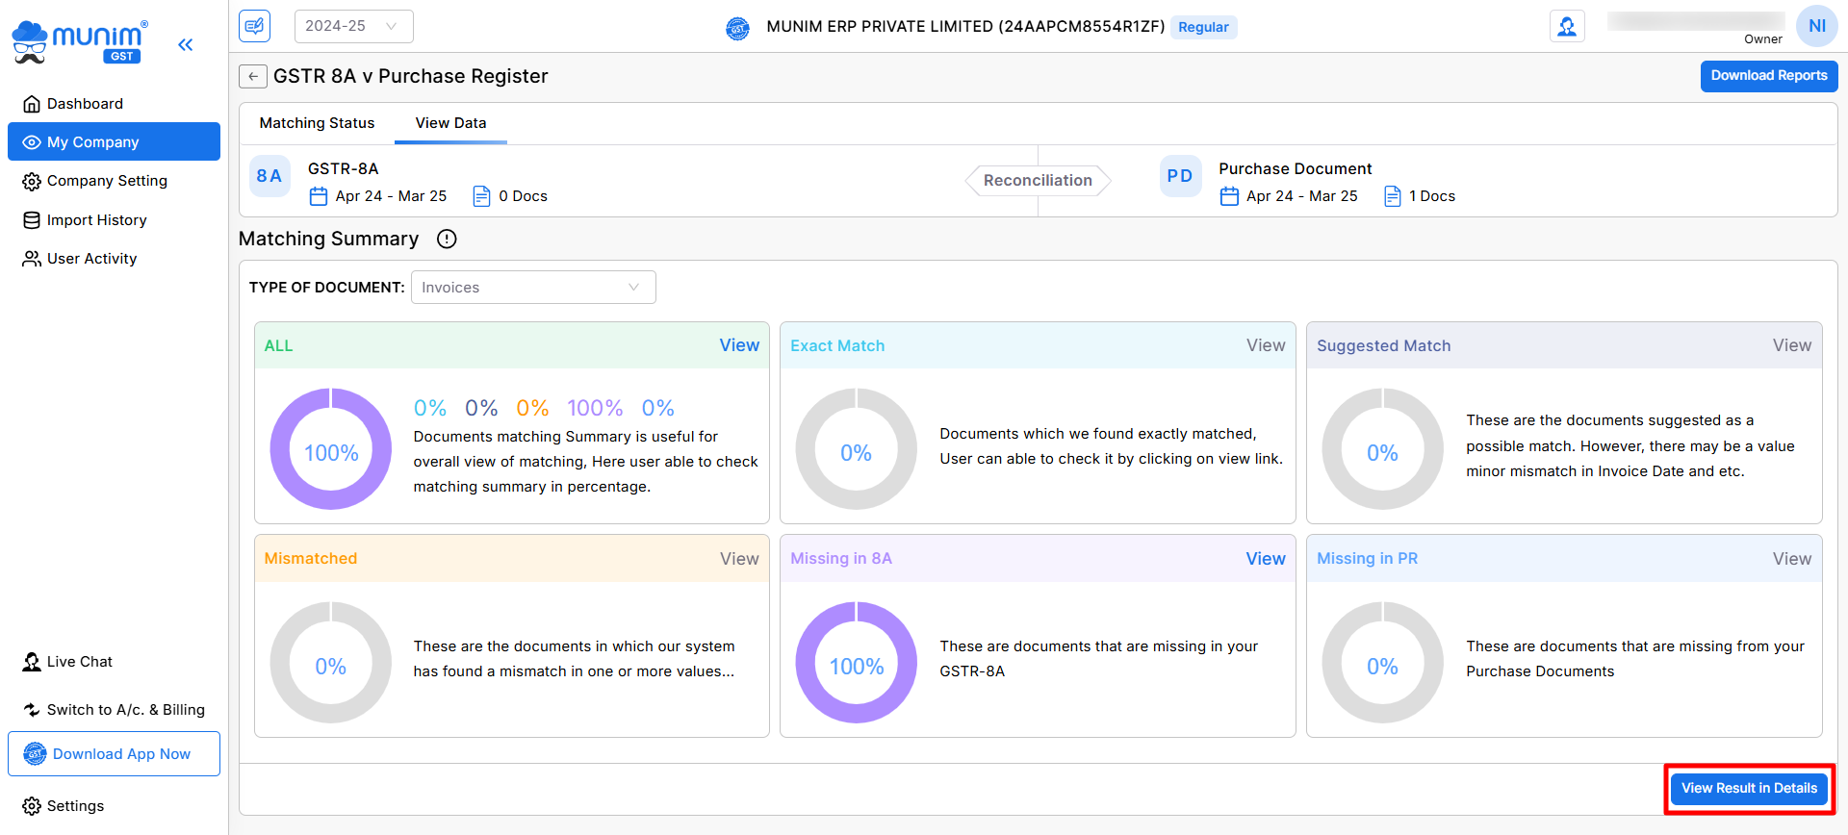Click the ALL card 100% donut chart
This screenshot has height=835, width=1848.
pos(331,450)
